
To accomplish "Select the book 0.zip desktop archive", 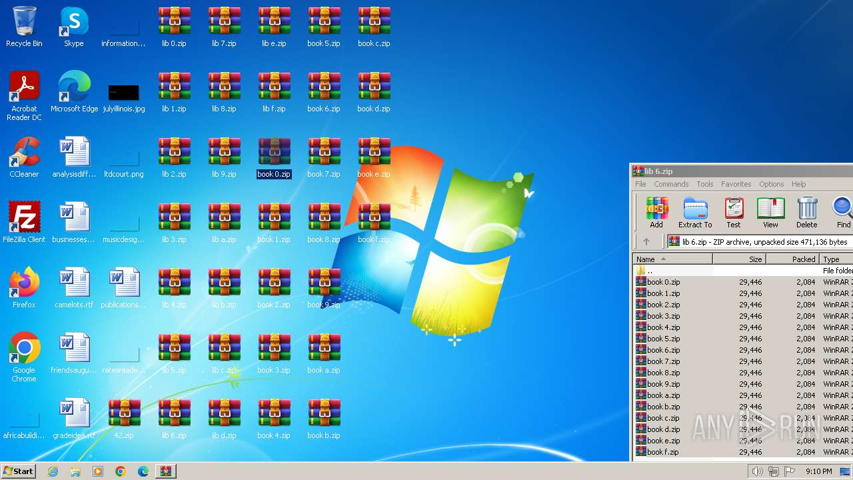I will coord(274,157).
